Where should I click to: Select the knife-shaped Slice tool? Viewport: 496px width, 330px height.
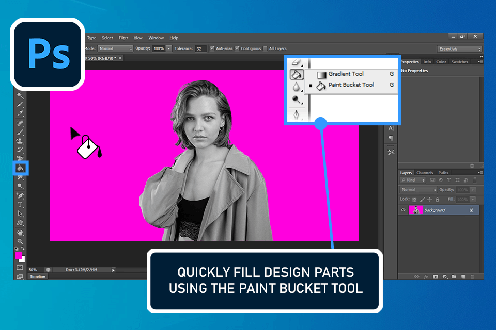pos(20,104)
